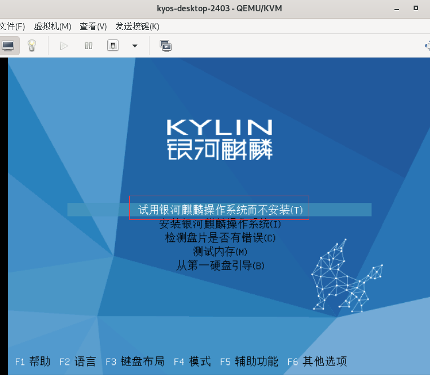
Task: Open the 查看(V) menu
Action: pyautogui.click(x=93, y=27)
